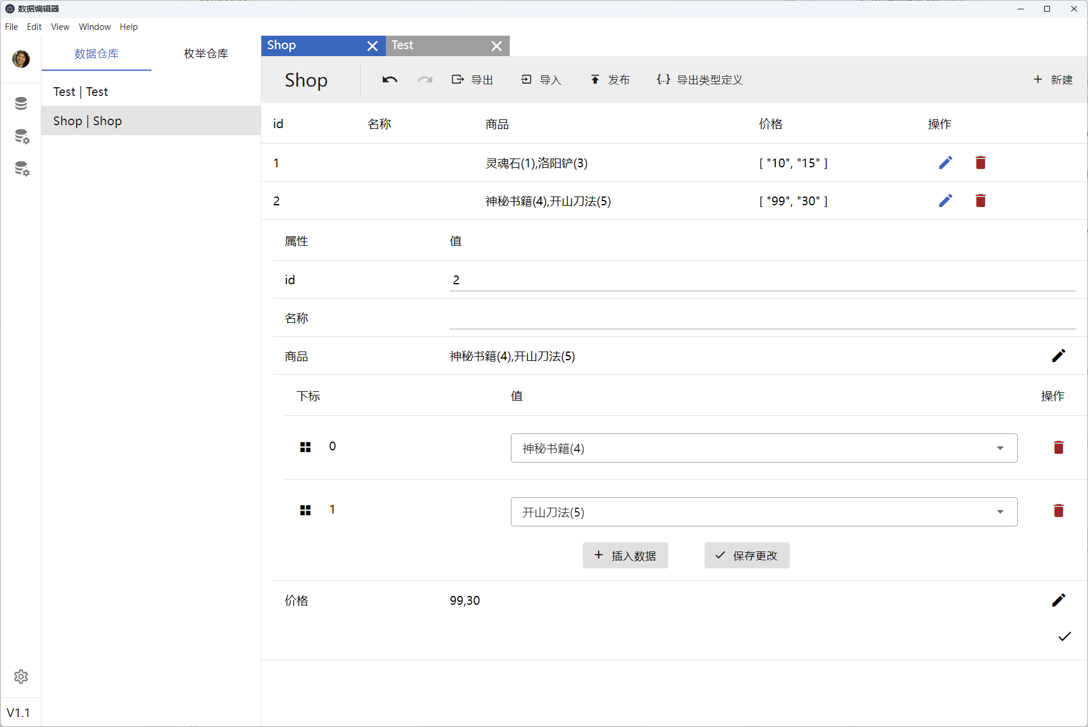1088x727 pixels.
Task: Delete index 0 item 神秘书籍(4)
Action: coord(1058,447)
